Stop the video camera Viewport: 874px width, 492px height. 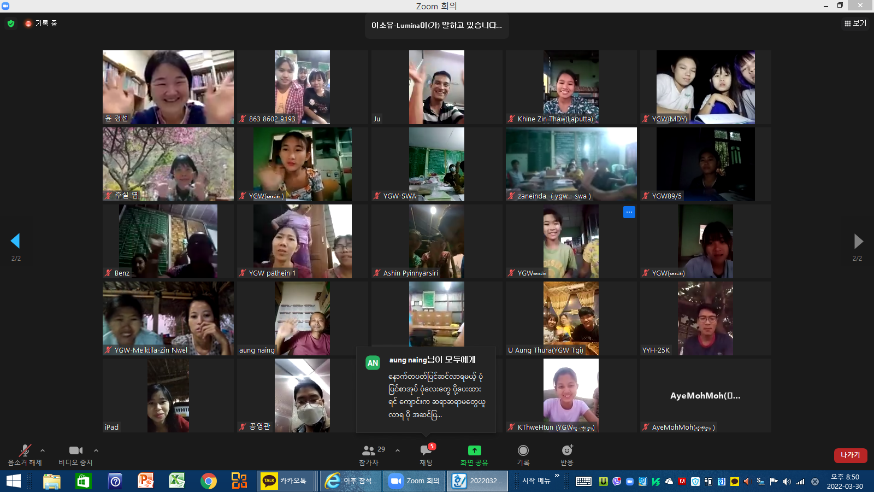[x=76, y=450]
